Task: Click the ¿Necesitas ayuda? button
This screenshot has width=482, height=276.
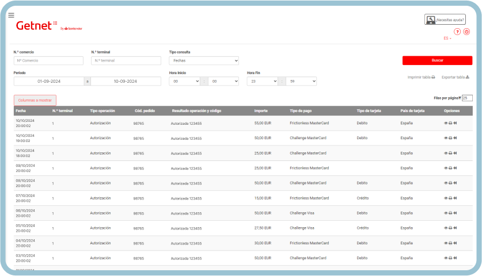Action: 445,20
